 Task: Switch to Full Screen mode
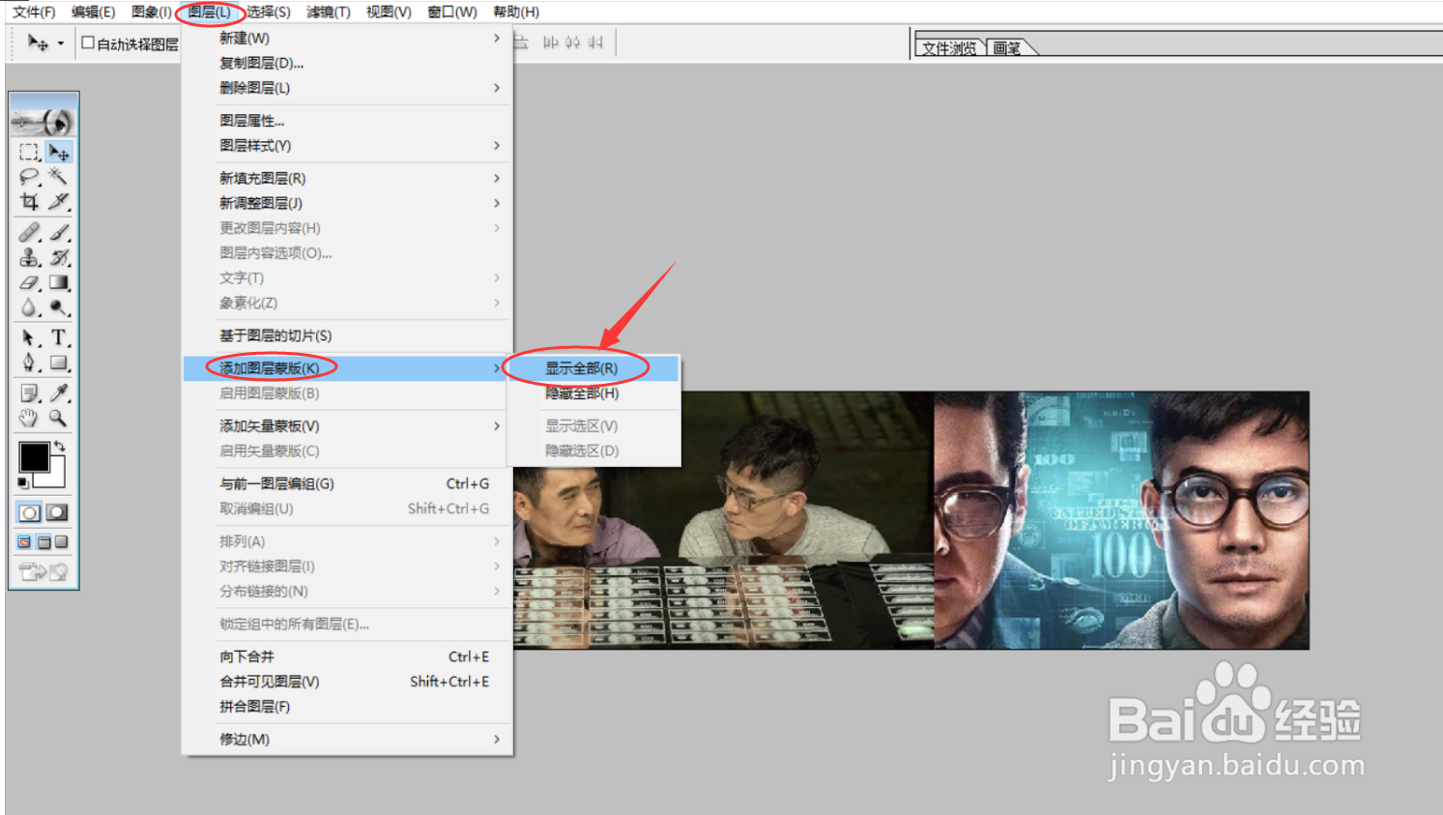pos(62,542)
